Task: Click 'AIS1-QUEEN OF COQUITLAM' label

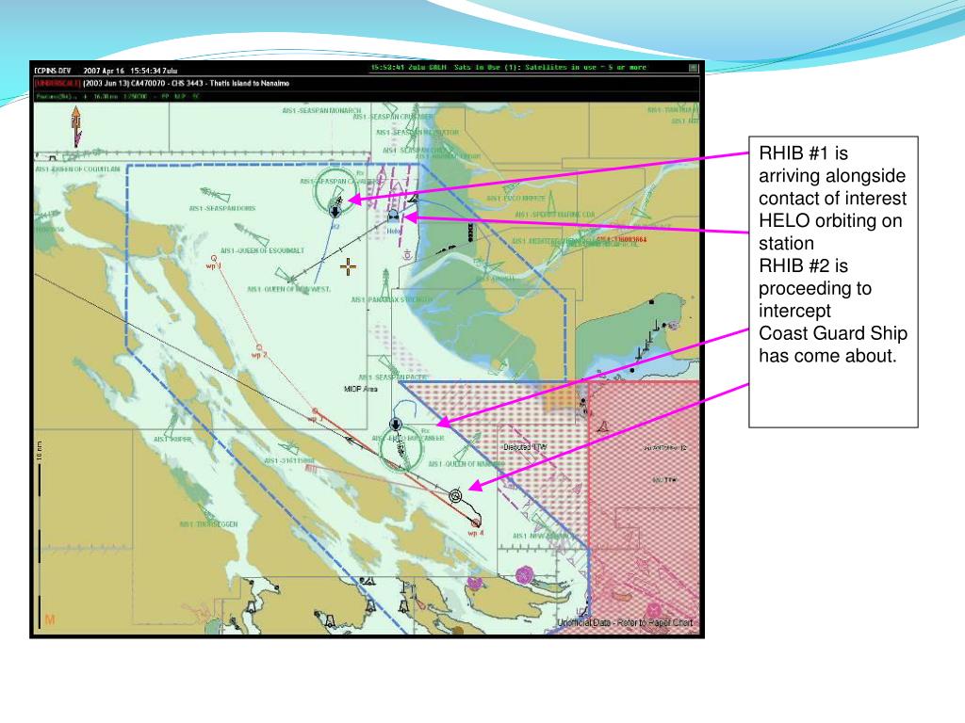Action: (x=78, y=169)
